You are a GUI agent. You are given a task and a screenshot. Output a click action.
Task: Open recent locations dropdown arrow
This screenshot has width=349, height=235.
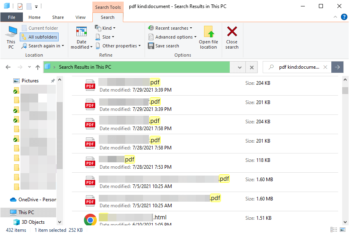(29, 67)
